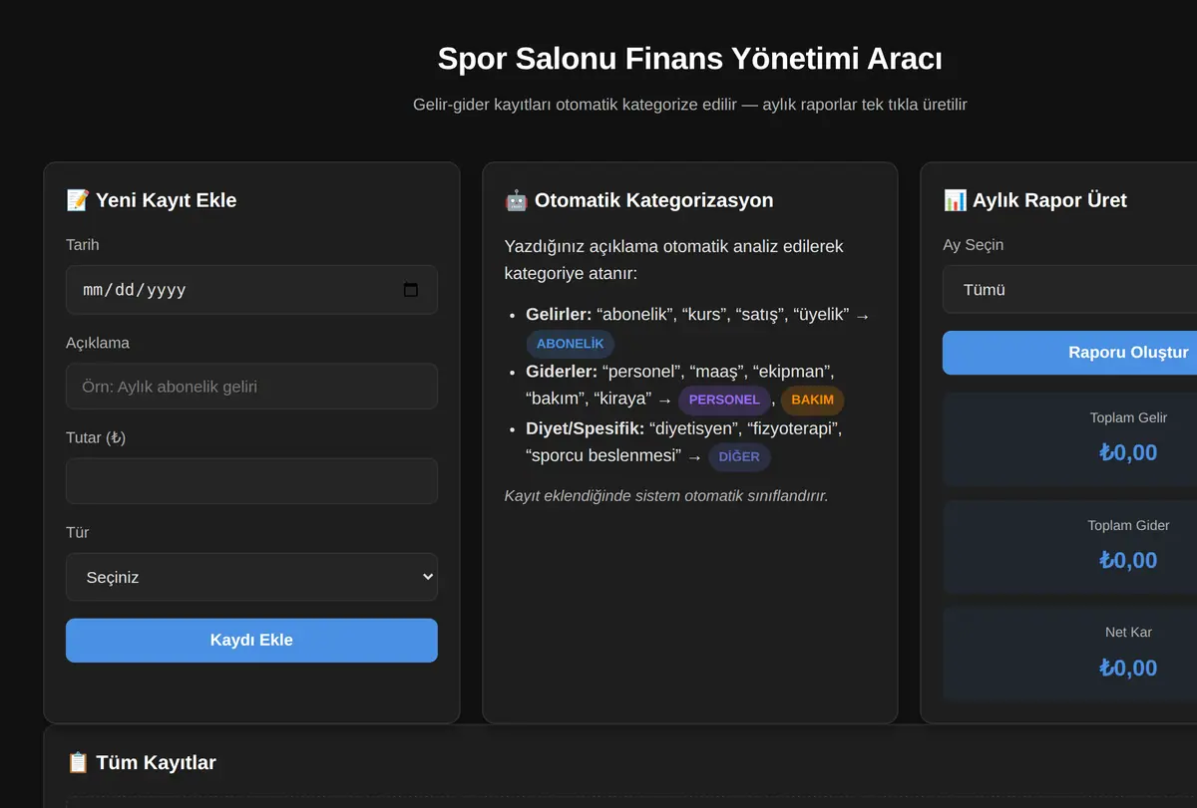Click the Toplam Gider ₺0,00 value
The height and width of the screenshot is (808, 1197).
tap(1128, 560)
